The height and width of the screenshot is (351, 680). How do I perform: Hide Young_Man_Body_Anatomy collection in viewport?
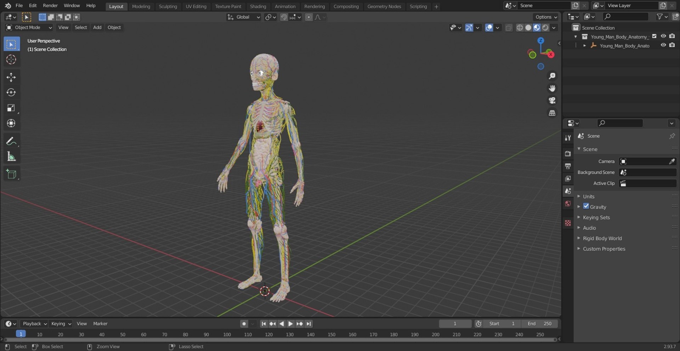pos(663,36)
